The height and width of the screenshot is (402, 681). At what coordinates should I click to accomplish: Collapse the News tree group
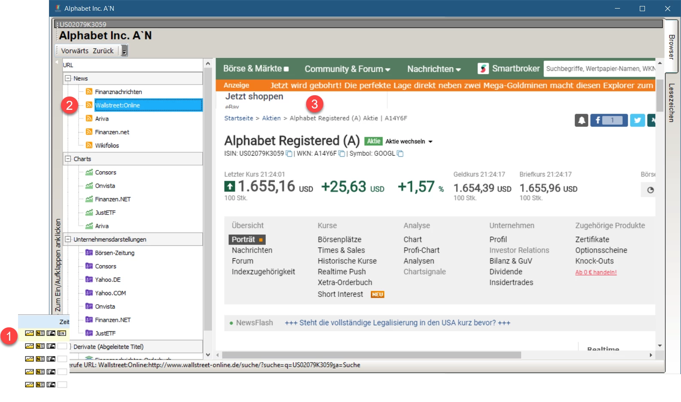[x=68, y=79]
